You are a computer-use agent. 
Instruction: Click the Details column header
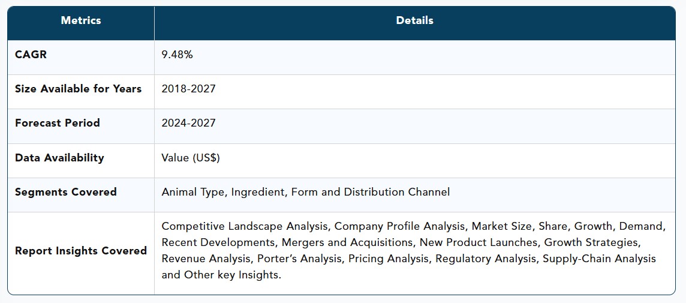pyautogui.click(x=415, y=20)
